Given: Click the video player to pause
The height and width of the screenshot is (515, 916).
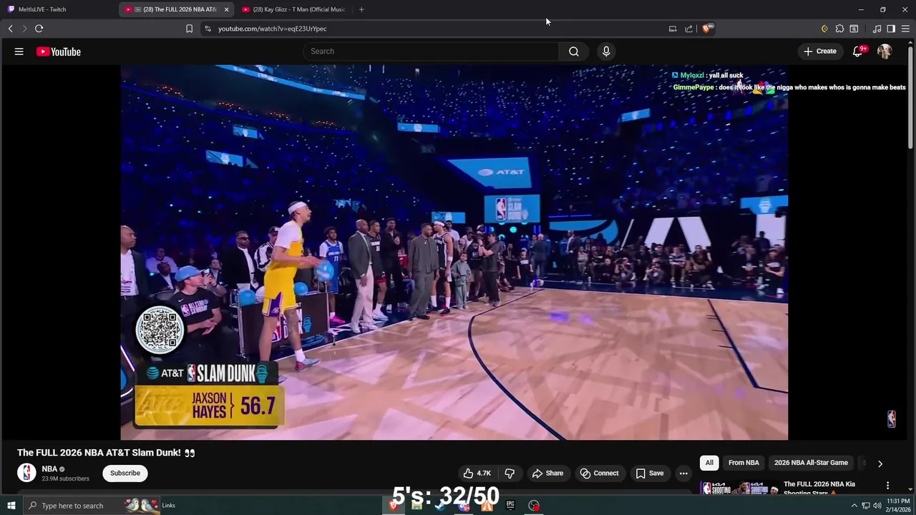Looking at the screenshot, I should [x=454, y=252].
